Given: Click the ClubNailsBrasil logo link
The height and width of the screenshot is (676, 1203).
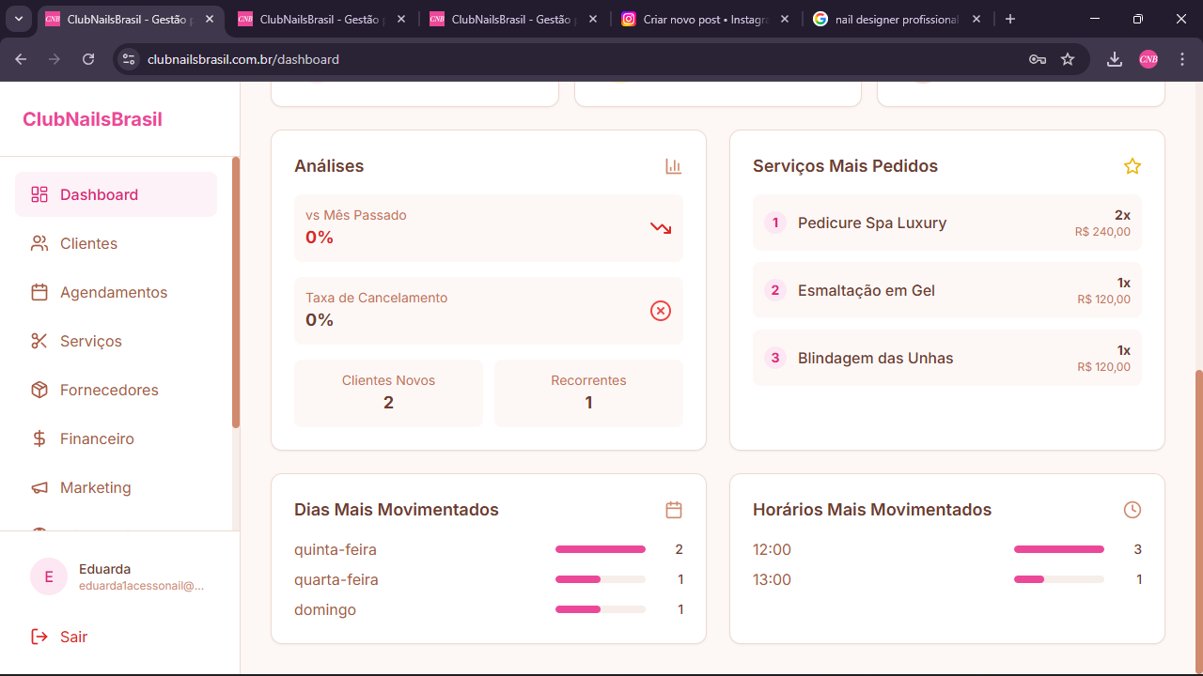Looking at the screenshot, I should pyautogui.click(x=92, y=119).
